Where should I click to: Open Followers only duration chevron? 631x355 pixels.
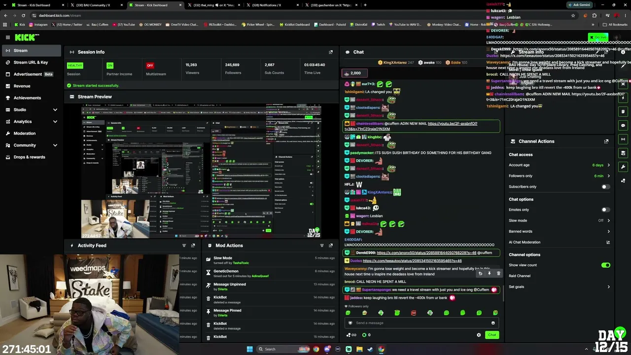pos(608,176)
